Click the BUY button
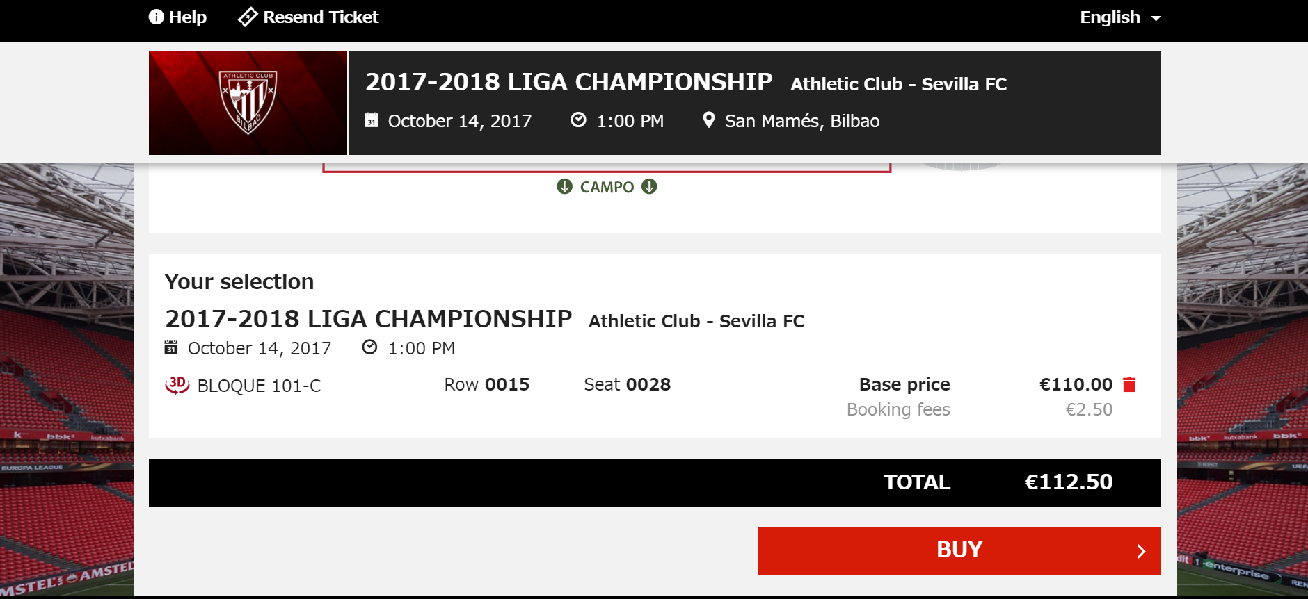Image resolution: width=1308 pixels, height=599 pixels. (x=959, y=550)
